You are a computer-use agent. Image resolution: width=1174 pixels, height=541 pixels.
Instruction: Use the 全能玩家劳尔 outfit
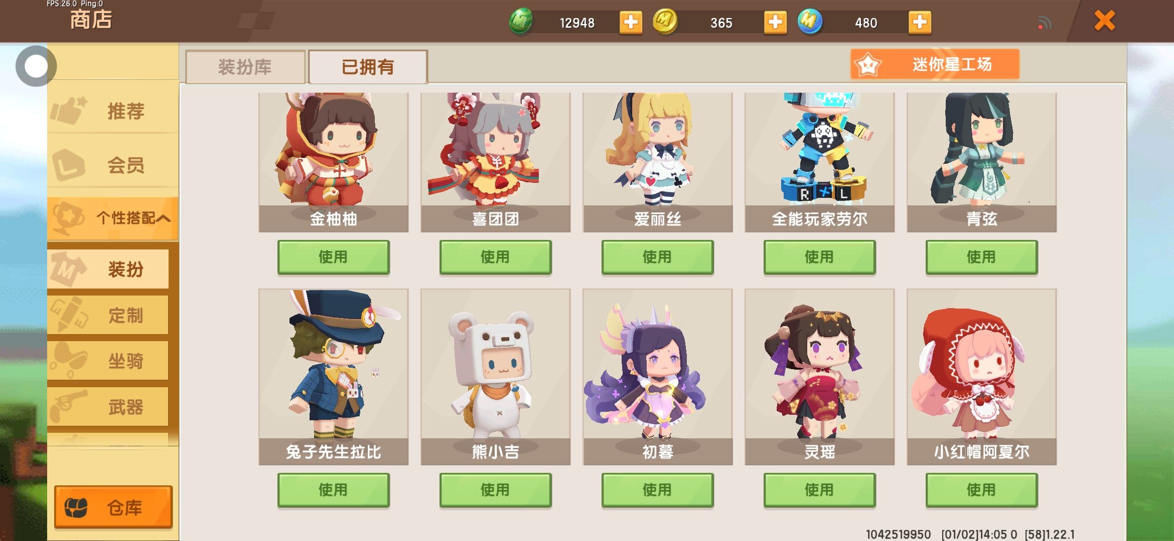(x=820, y=257)
